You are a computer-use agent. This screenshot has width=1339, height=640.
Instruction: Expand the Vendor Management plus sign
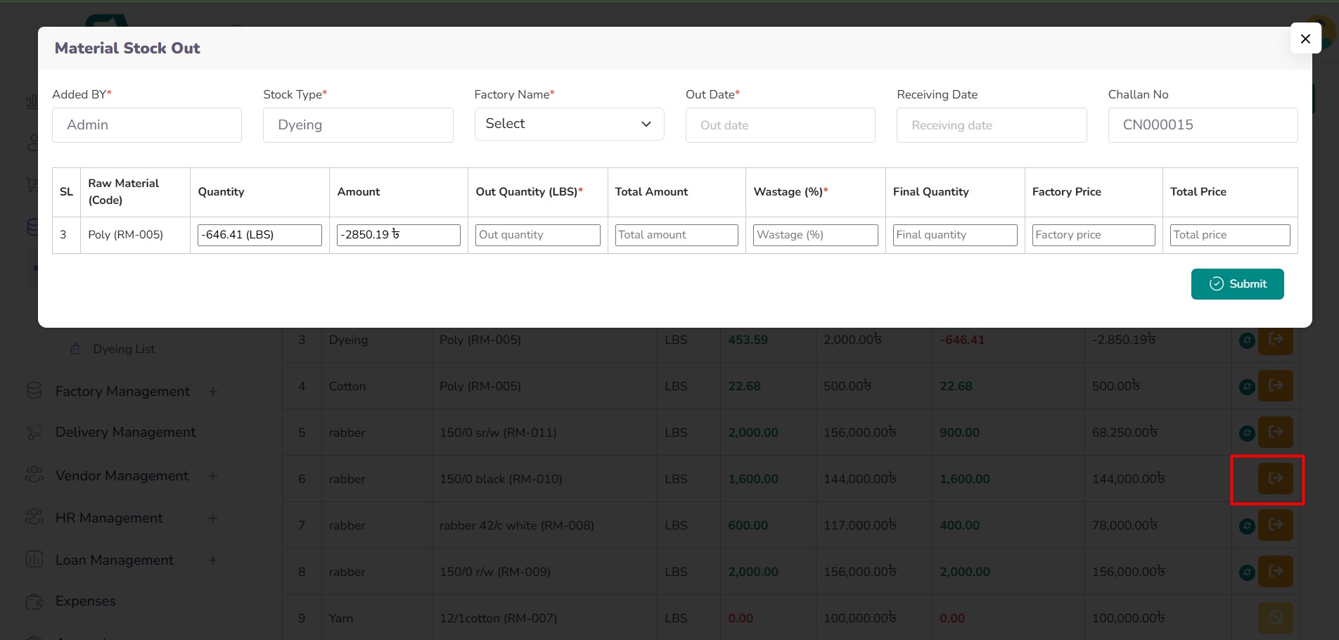click(x=213, y=476)
